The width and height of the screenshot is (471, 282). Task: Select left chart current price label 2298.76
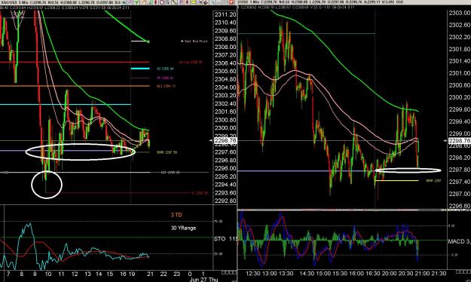click(x=225, y=141)
